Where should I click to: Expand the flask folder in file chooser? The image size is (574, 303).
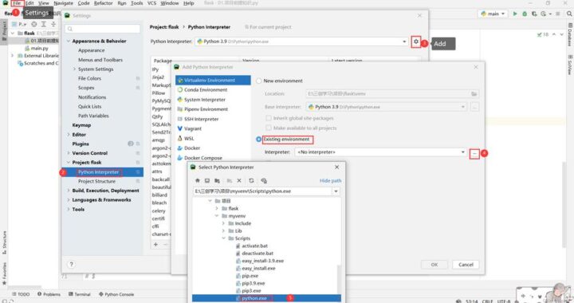coord(217,209)
